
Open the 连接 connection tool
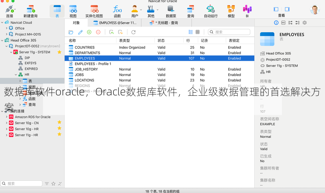tap(9, 11)
